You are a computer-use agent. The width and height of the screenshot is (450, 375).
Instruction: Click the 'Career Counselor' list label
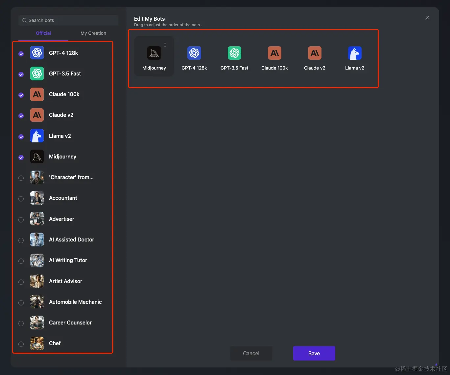tap(70, 323)
